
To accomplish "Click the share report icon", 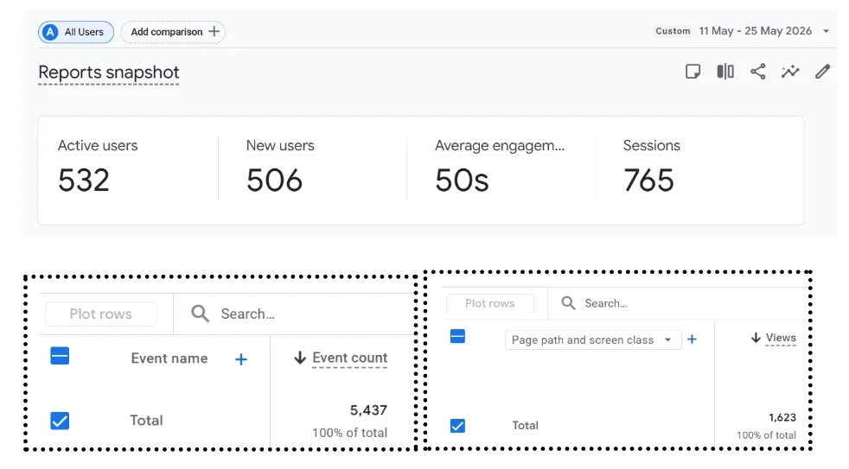I will click(758, 72).
